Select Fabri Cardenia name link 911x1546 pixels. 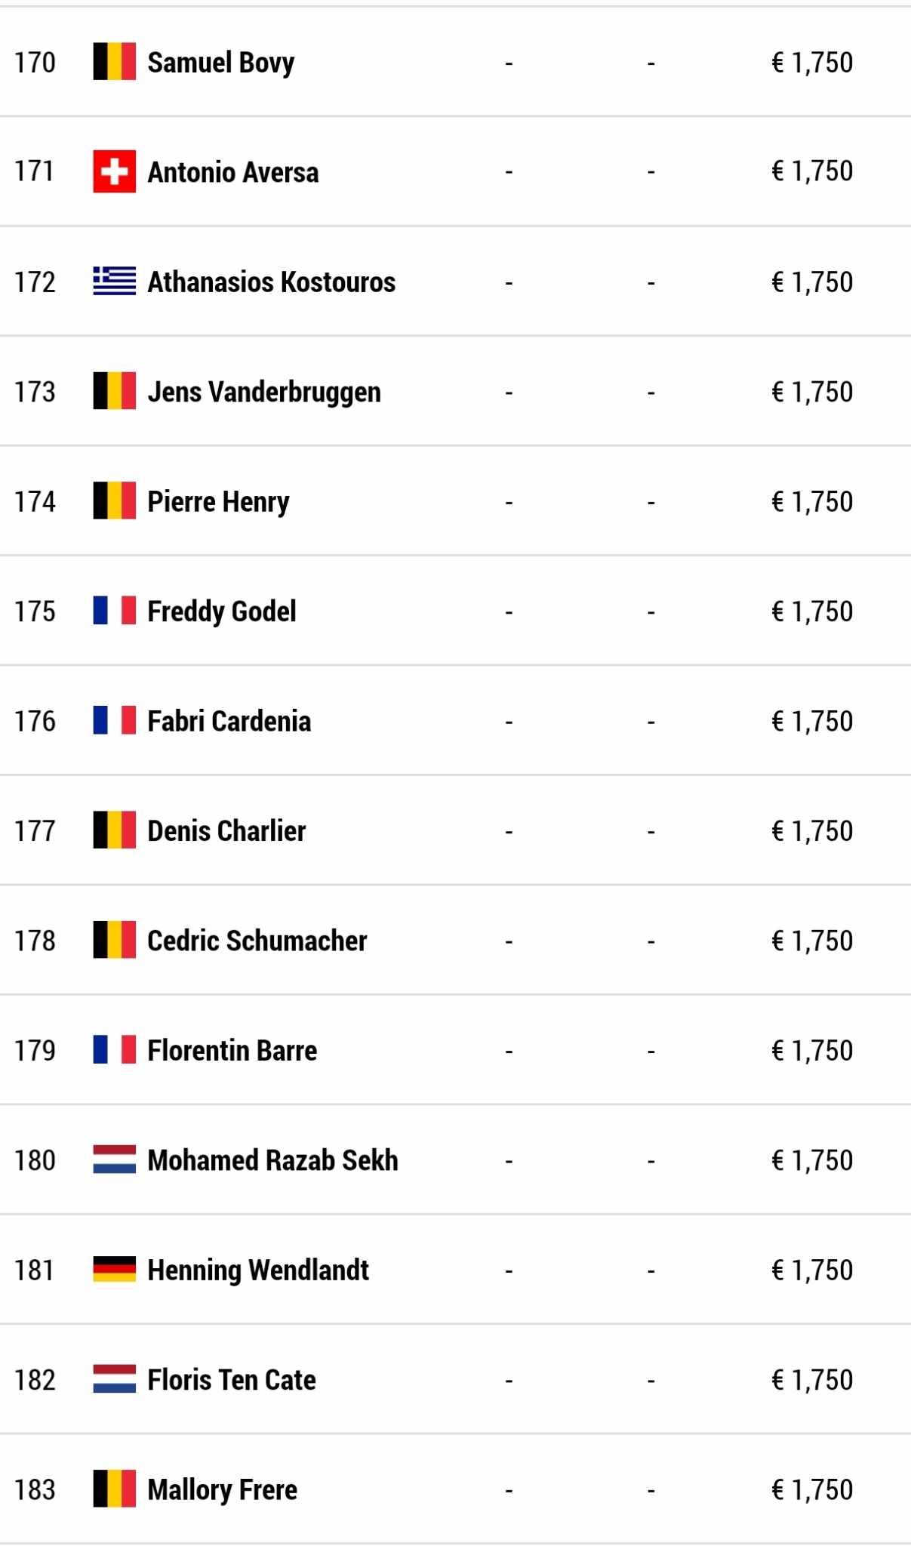pos(229,721)
